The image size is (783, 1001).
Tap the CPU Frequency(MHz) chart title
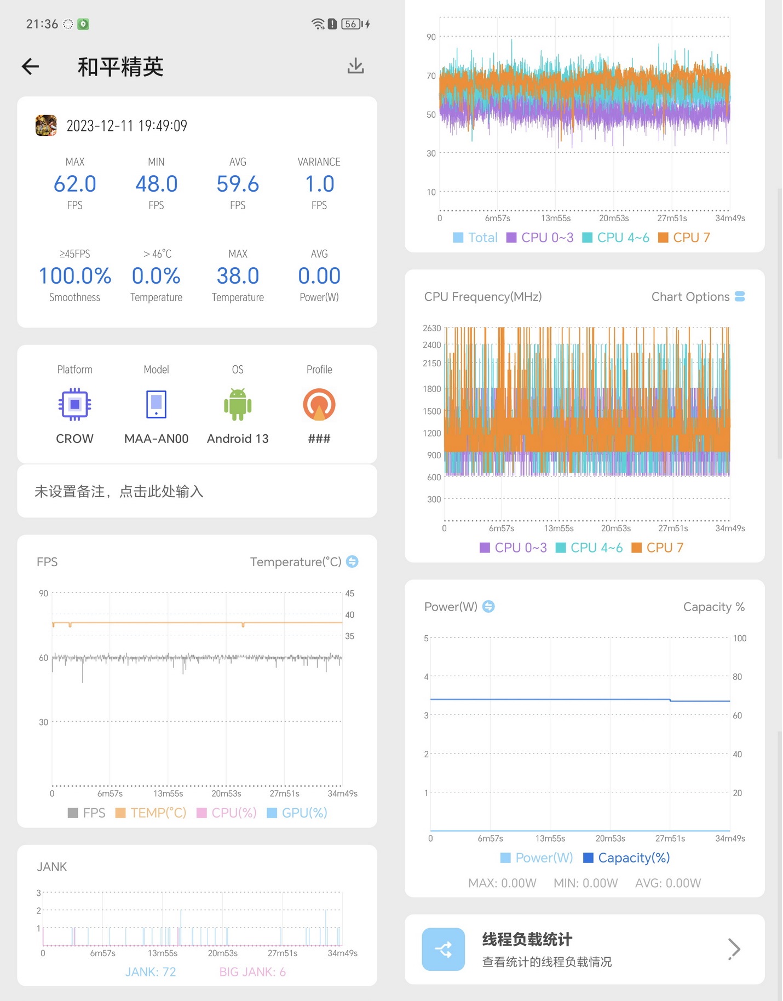[x=483, y=296]
